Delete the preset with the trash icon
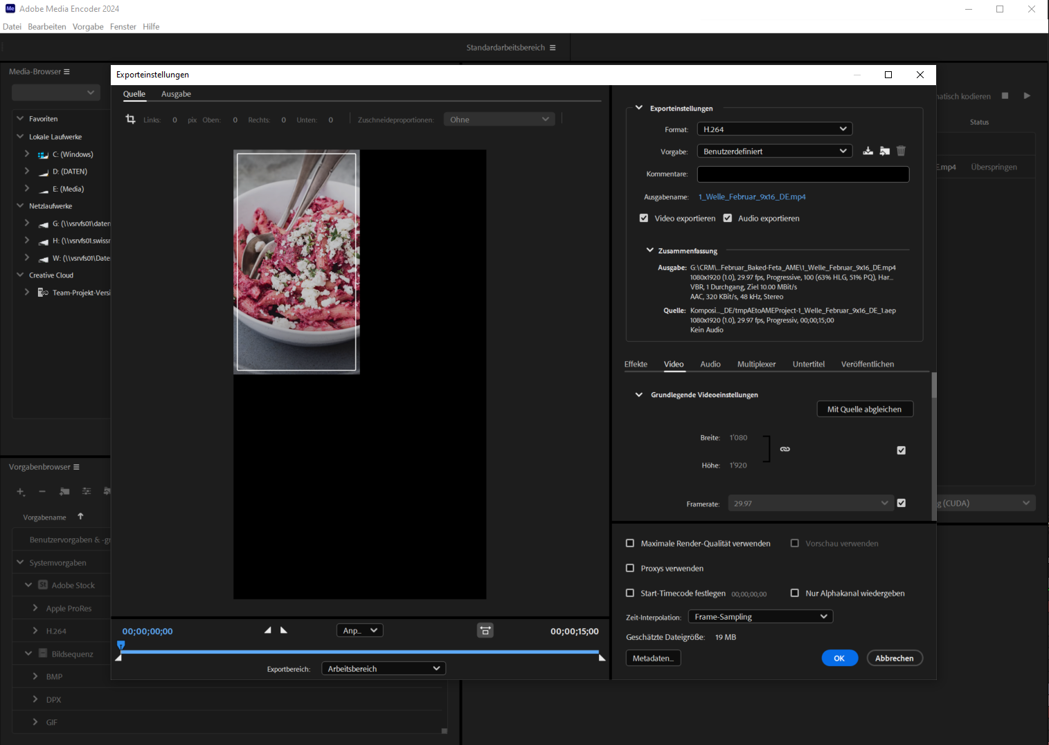 click(x=901, y=151)
